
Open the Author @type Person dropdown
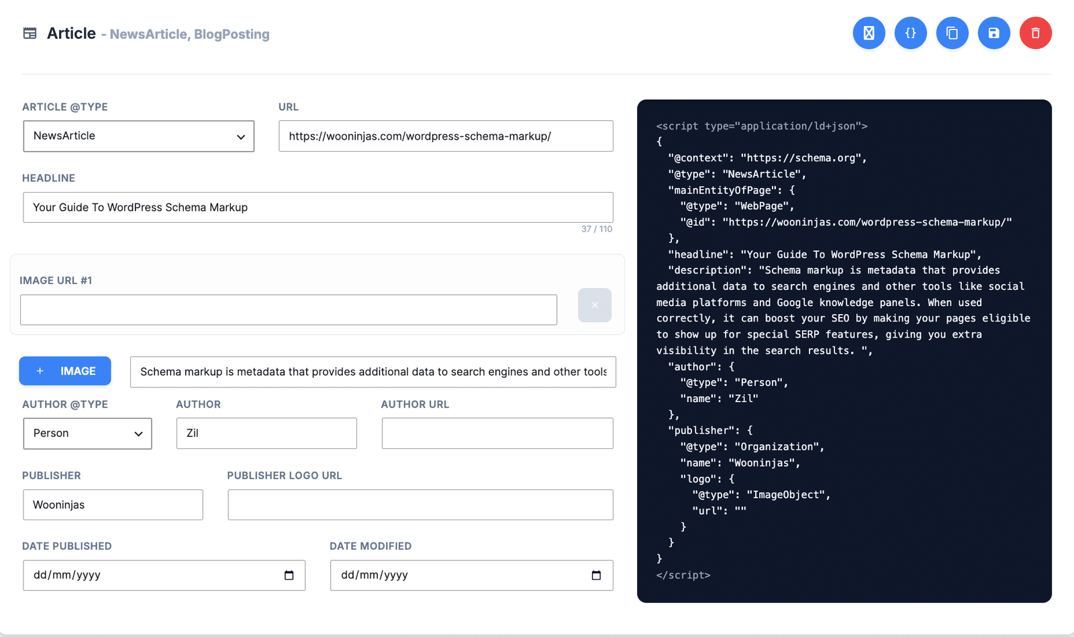(x=87, y=434)
